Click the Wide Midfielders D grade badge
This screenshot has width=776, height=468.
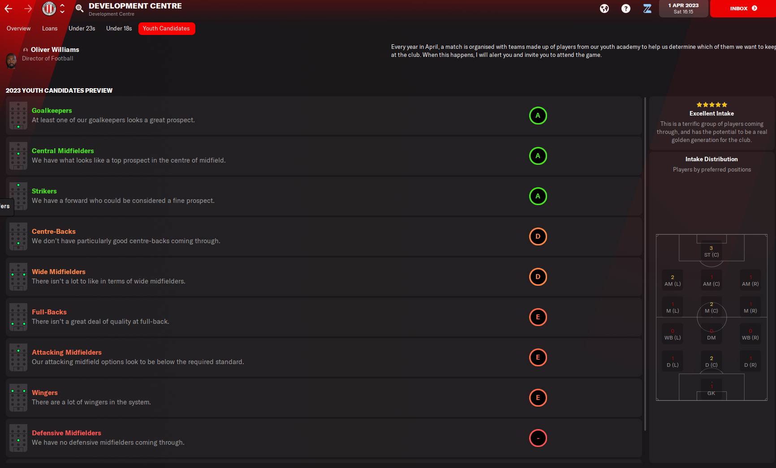tap(538, 277)
